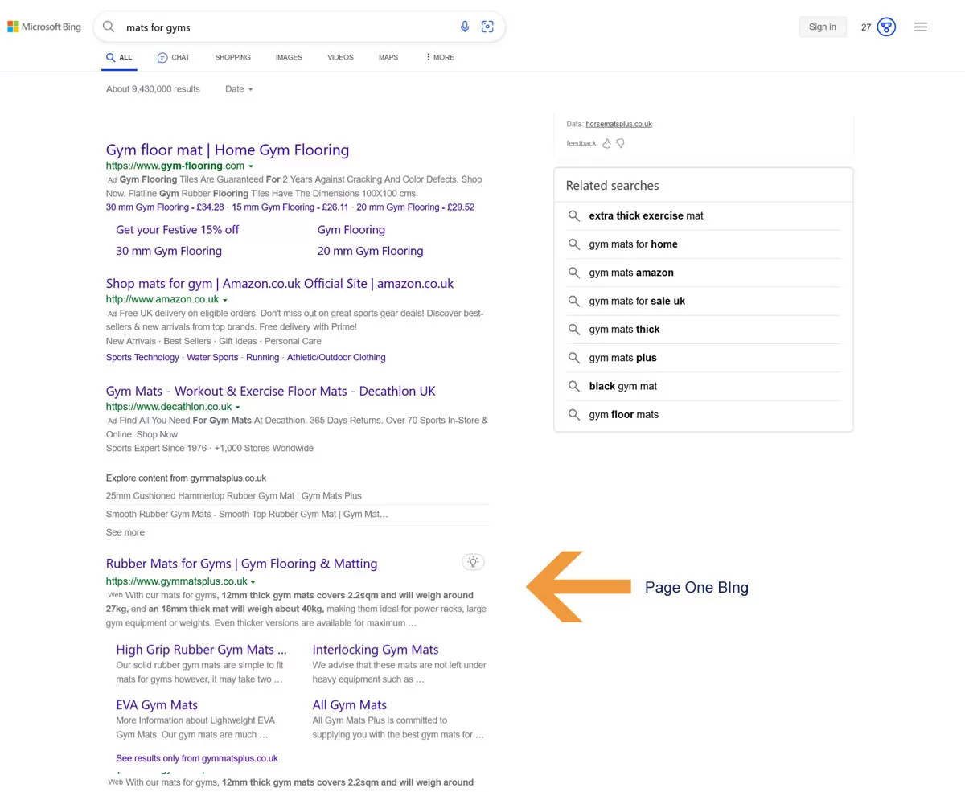The width and height of the screenshot is (965, 792).
Task: Open the hamburger settings menu
Action: point(921,27)
